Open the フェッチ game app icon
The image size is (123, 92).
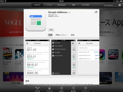(x=19, y=54)
